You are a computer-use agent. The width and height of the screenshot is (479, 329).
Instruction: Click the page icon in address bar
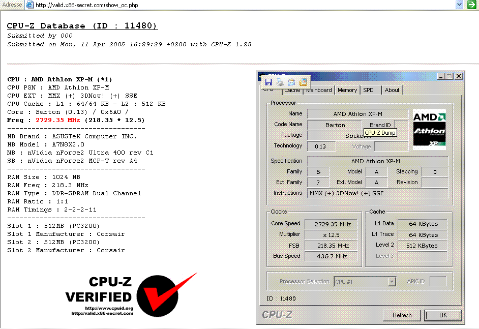pos(29,5)
